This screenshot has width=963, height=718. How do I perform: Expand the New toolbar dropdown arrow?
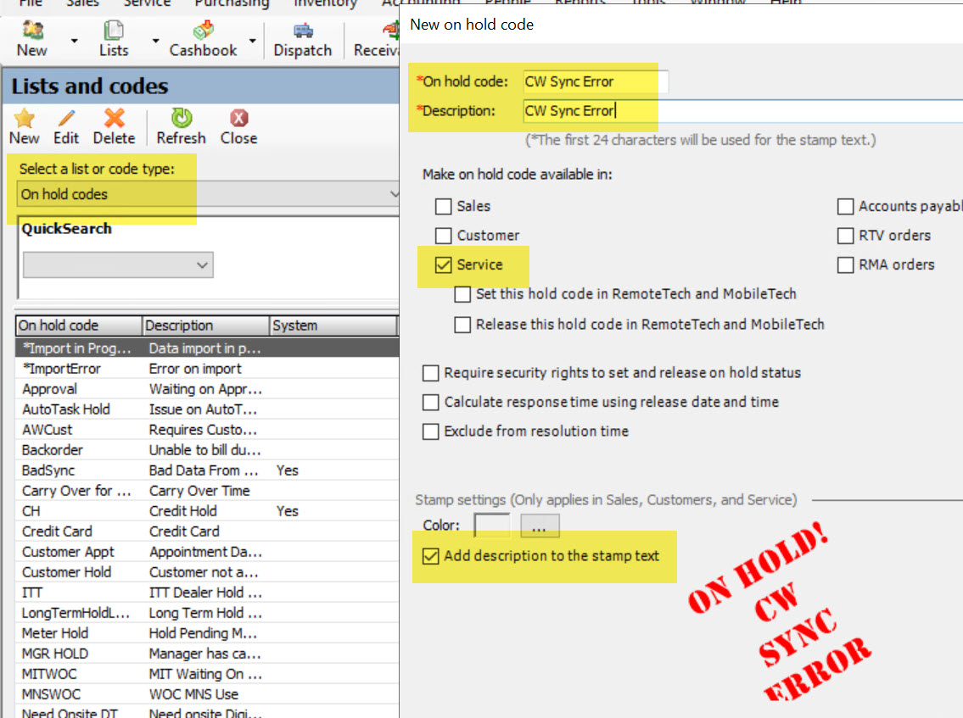pos(75,41)
